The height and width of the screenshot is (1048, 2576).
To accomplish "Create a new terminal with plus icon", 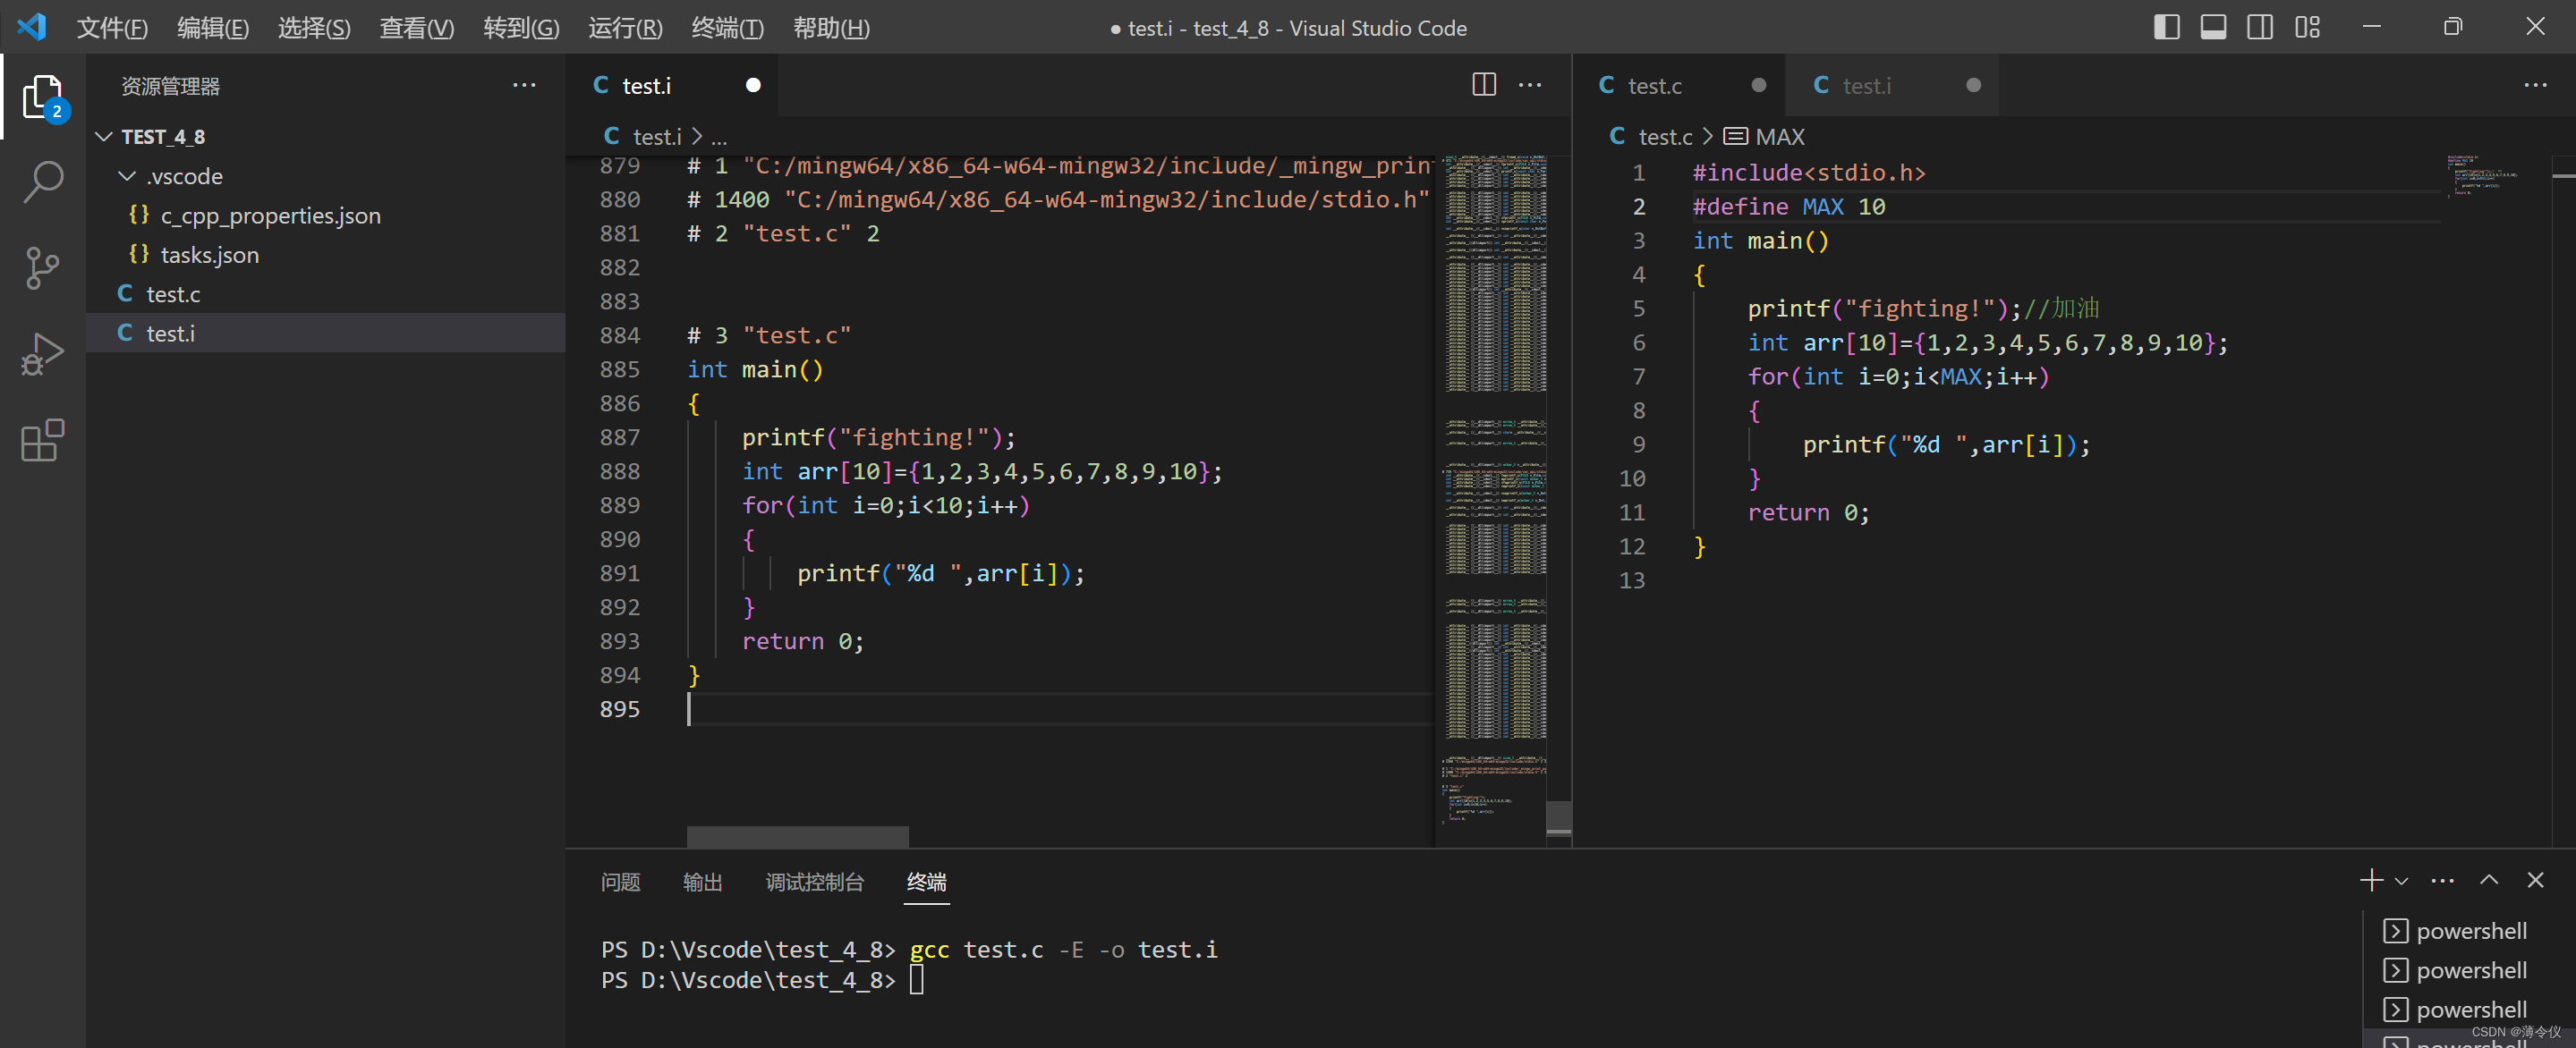I will [x=2370, y=880].
